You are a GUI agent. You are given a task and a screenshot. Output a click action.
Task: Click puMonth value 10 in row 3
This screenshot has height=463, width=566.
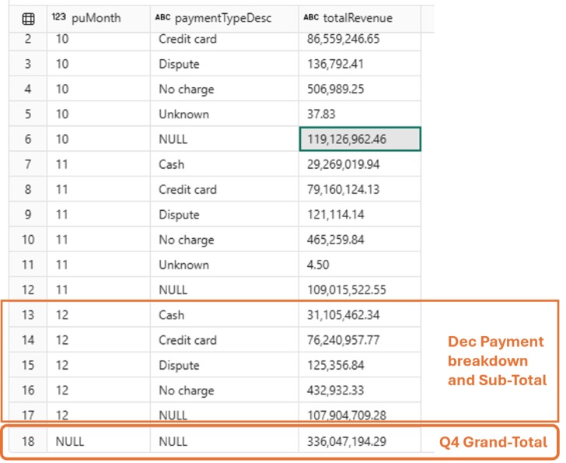[x=61, y=64]
